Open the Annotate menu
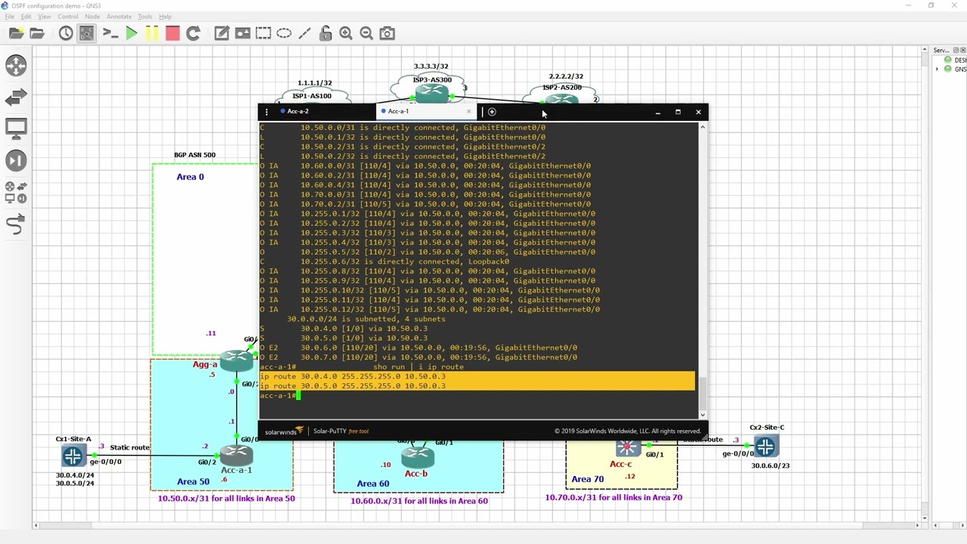967x544 pixels. point(119,17)
